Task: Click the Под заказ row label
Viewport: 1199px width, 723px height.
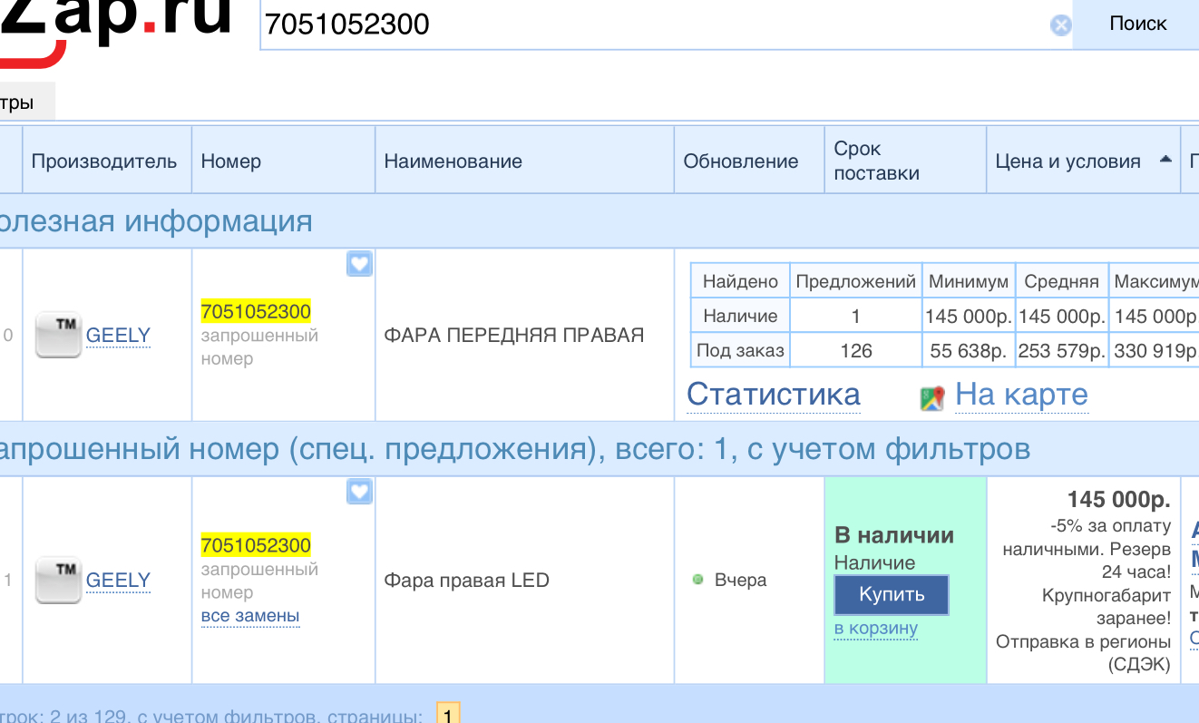Action: pyautogui.click(x=741, y=351)
